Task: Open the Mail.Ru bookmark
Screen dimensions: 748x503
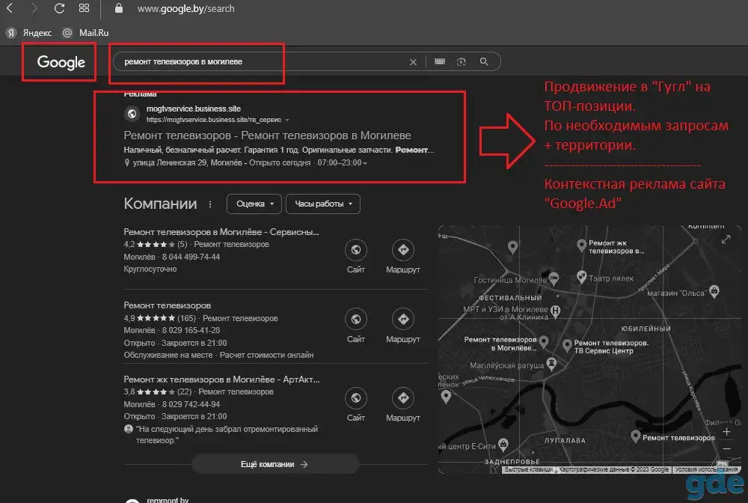Action: (86, 32)
